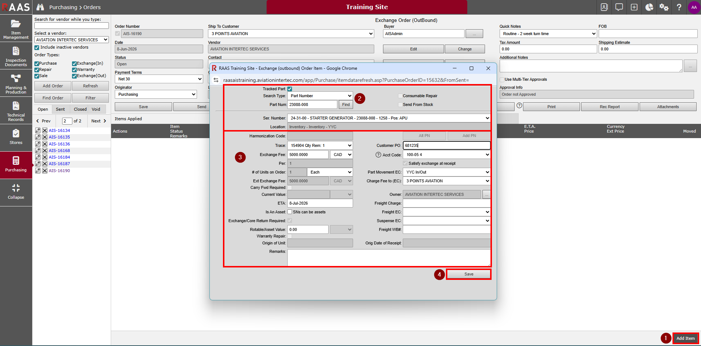701x346 pixels.
Task: Enable Use Multi-Tier Approvals
Action: pos(502,79)
